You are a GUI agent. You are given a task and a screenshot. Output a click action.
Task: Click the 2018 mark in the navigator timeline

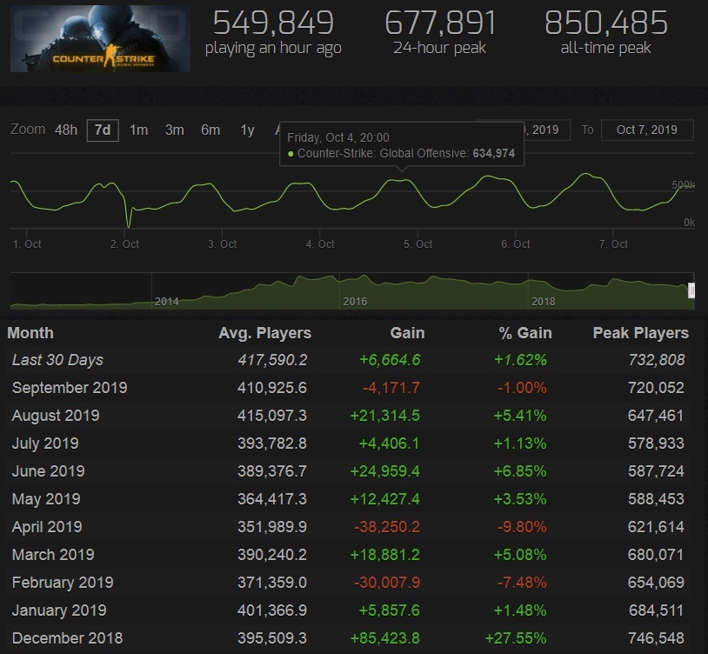[543, 301]
